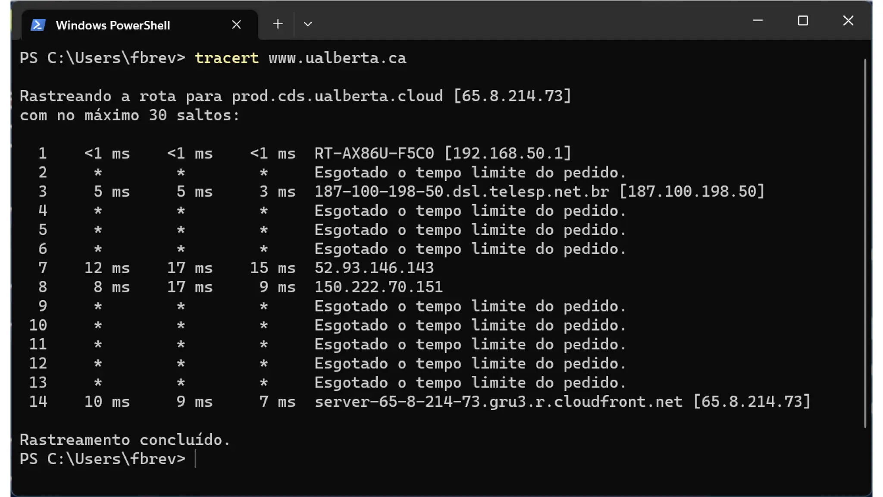Image resolution: width=883 pixels, height=497 pixels.
Task: Expand the new tab profile dropdown chevron
Action: pos(307,25)
